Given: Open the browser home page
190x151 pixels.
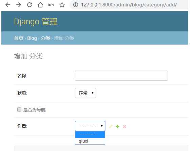Looking at the screenshot, I should [x=40, y=5].
